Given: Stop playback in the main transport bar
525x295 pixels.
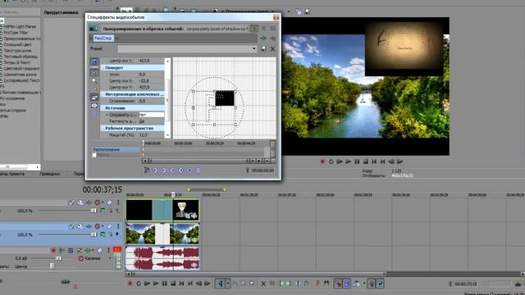Looking at the screenshot, I should point(173,284).
